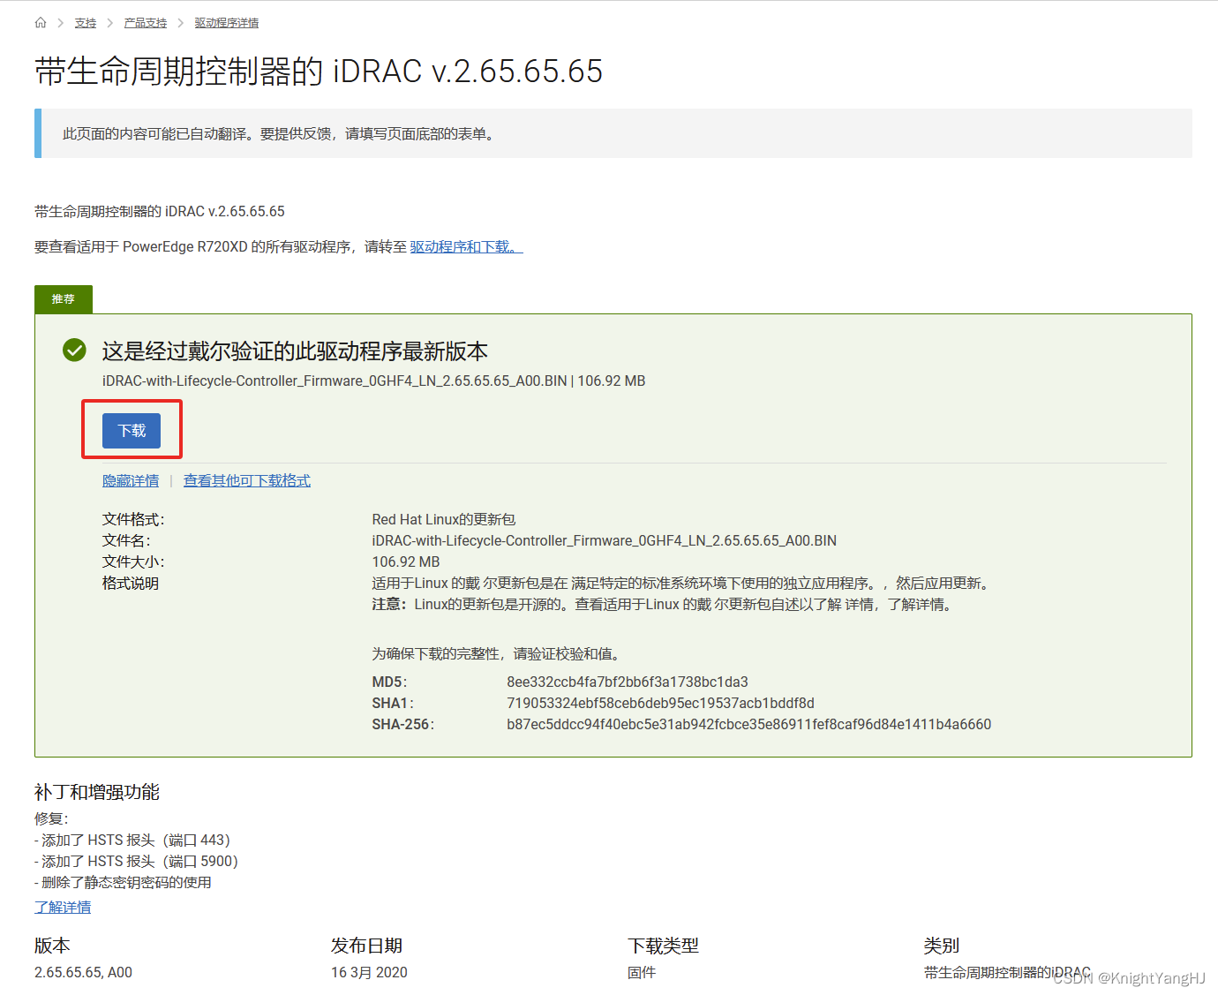1218x995 pixels.
Task: Click the green verified checkmark icon
Action: [75, 351]
